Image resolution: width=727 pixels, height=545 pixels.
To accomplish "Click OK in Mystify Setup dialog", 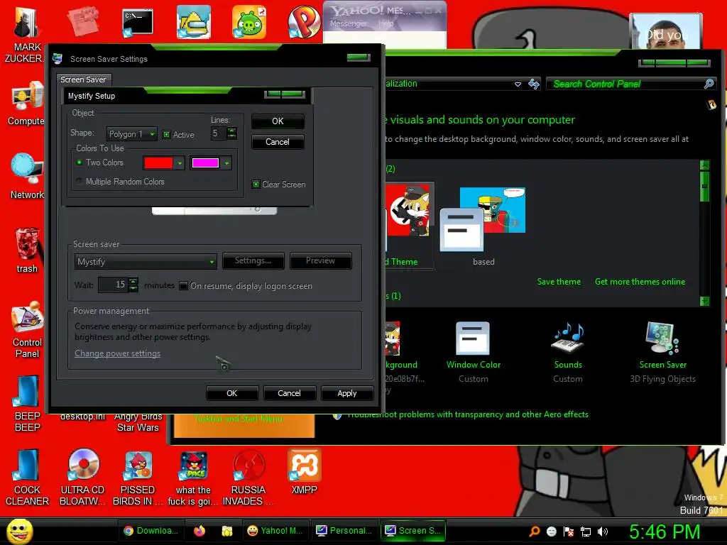I will point(278,121).
